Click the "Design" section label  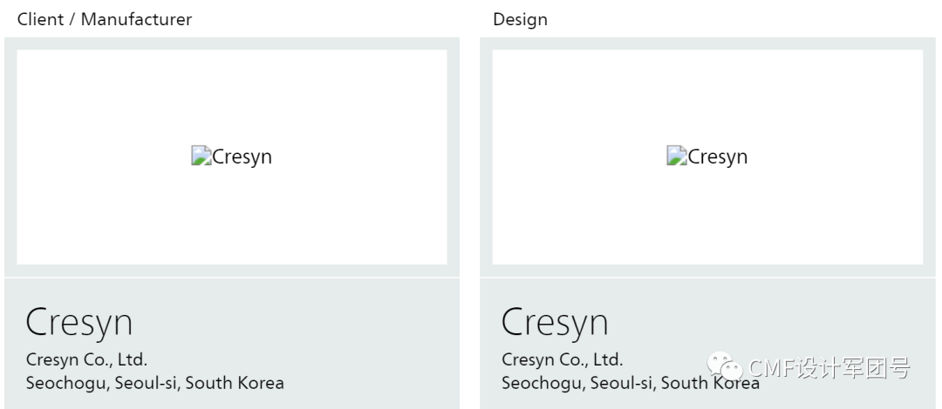point(520,19)
